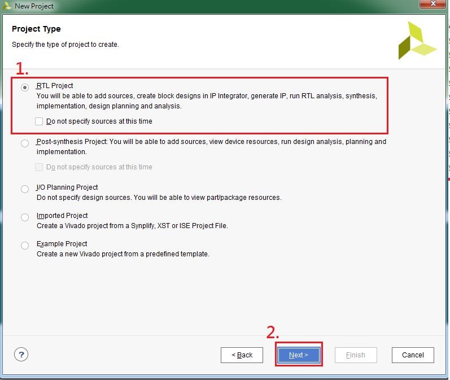450x380 pixels.
Task: Click the I/O Planning Project description text
Action: pyautogui.click(x=159, y=198)
